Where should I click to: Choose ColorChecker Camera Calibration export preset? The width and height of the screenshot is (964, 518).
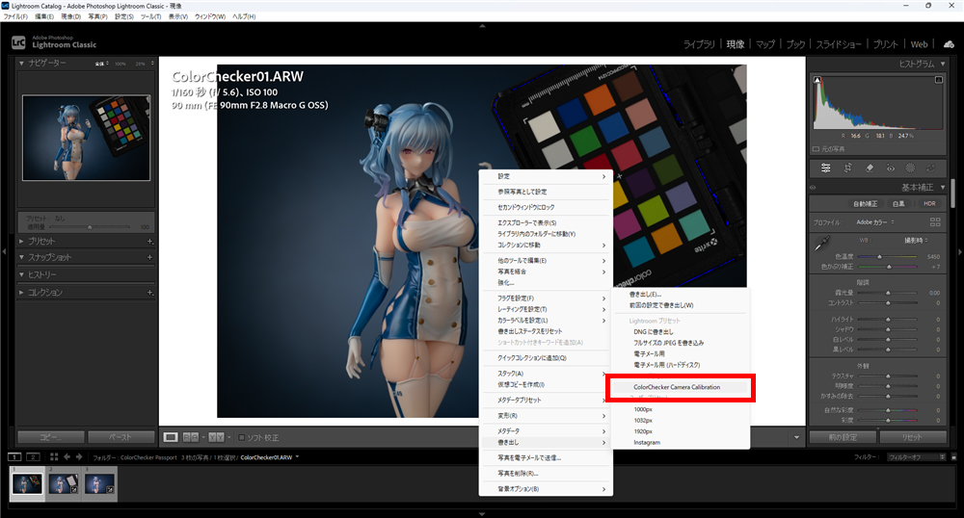coord(678,387)
